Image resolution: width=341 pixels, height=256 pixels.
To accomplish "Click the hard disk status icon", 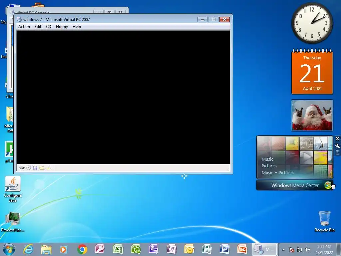I will (x=22, y=168).
